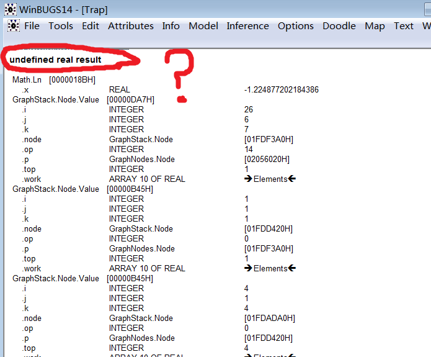Open the Inference menu

click(247, 26)
